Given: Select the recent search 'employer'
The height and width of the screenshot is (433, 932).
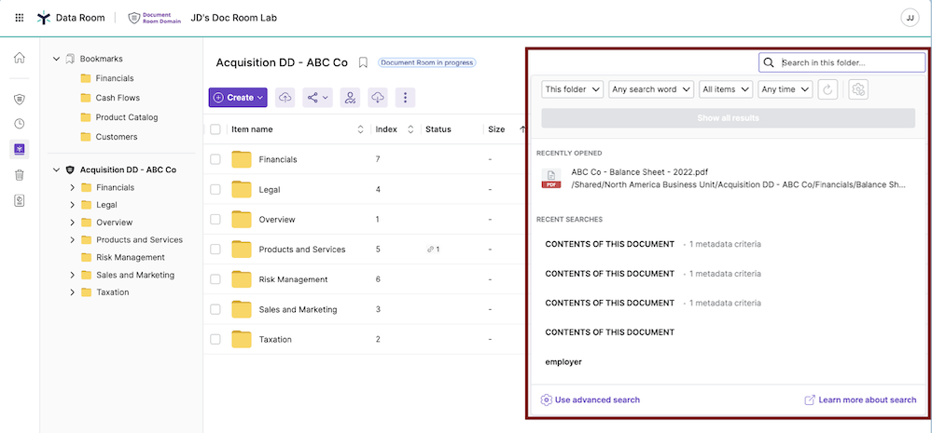Looking at the screenshot, I should tap(563, 362).
